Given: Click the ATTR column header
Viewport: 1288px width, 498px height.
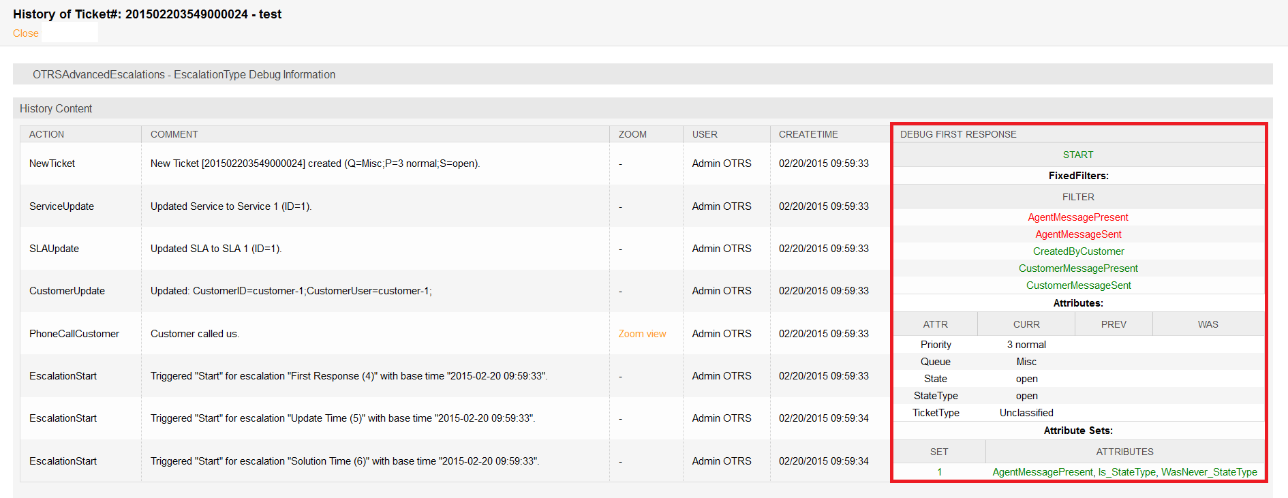Looking at the screenshot, I should coord(936,324).
